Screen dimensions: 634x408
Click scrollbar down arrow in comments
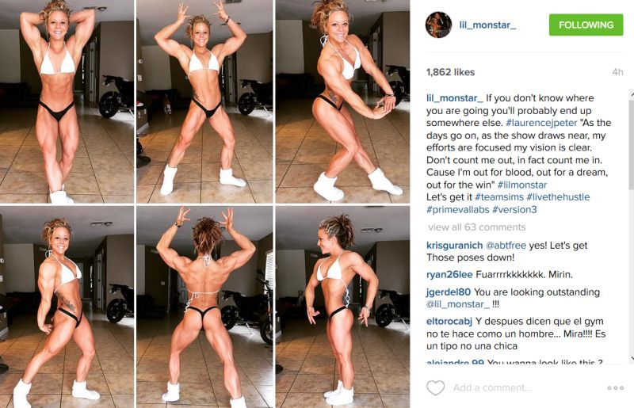click(x=631, y=358)
